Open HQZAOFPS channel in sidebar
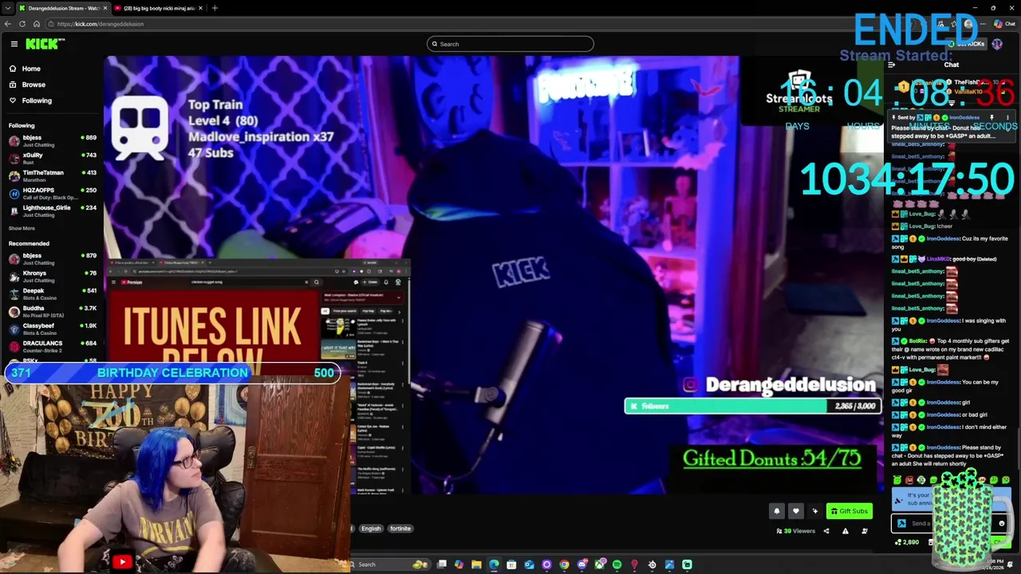The height and width of the screenshot is (574, 1021). [x=53, y=193]
